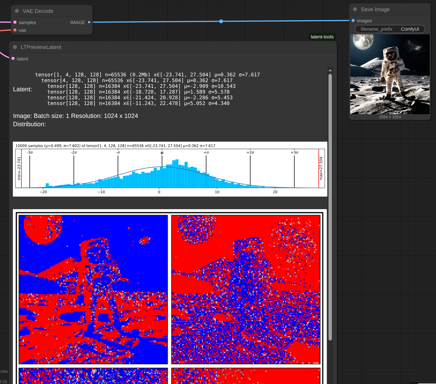Click the '-3σ' marker label on histogram

(x=30, y=153)
